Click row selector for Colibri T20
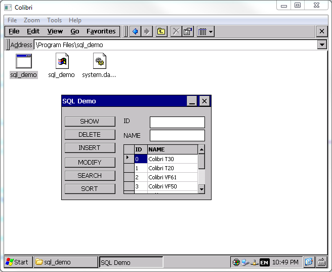Image resolution: width=332 pixels, height=272 pixels. click(x=129, y=168)
